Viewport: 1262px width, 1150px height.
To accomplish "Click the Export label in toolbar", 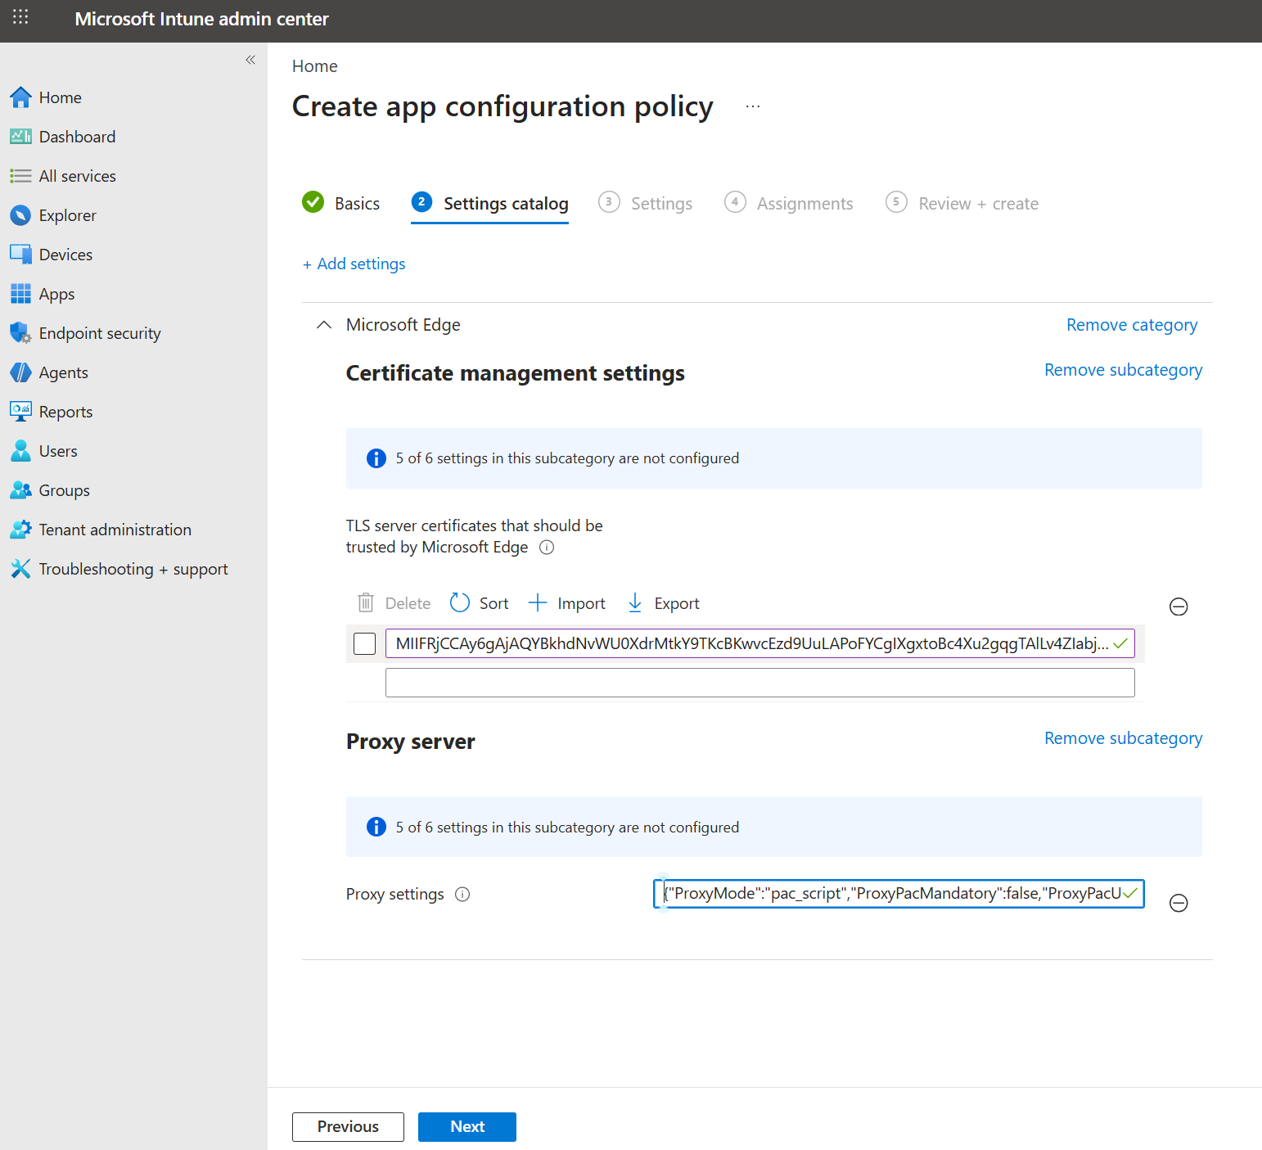I will (677, 603).
